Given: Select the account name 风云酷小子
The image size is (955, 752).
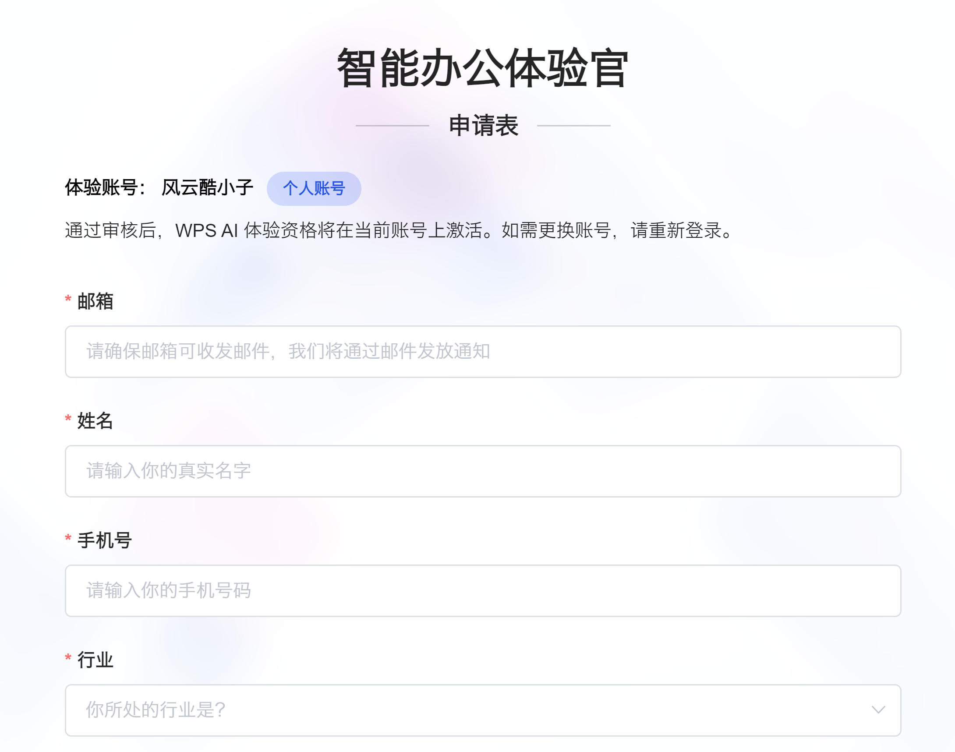Looking at the screenshot, I should click(207, 187).
